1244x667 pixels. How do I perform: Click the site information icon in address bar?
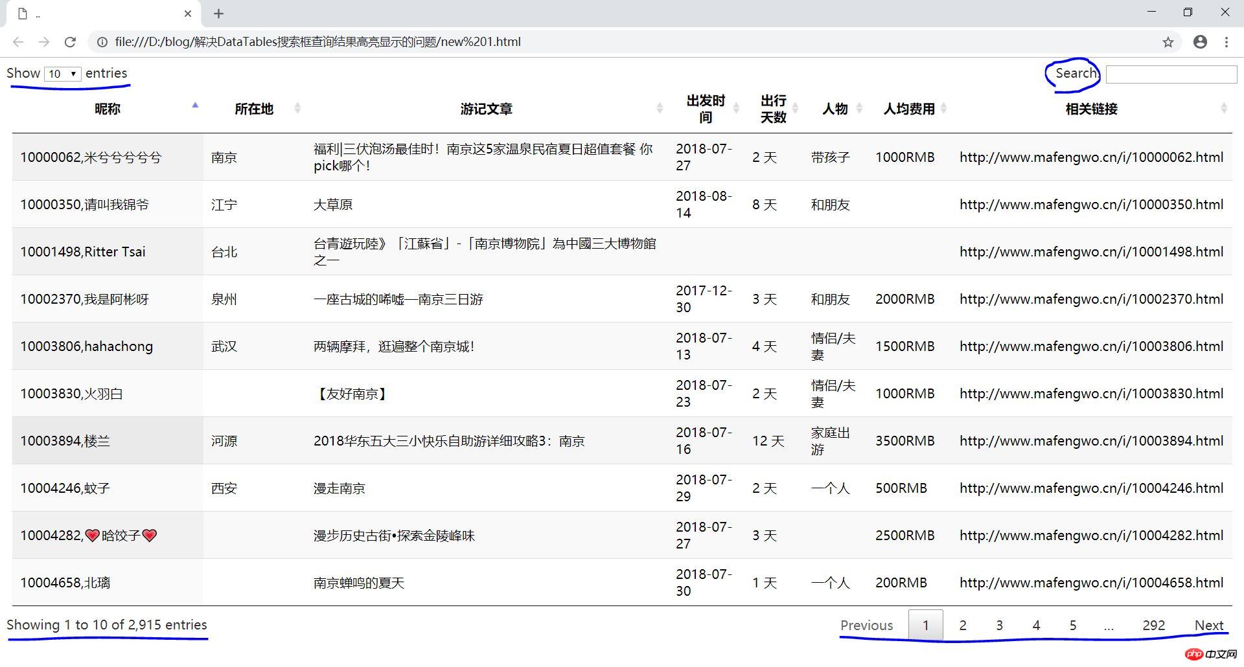pyautogui.click(x=102, y=42)
